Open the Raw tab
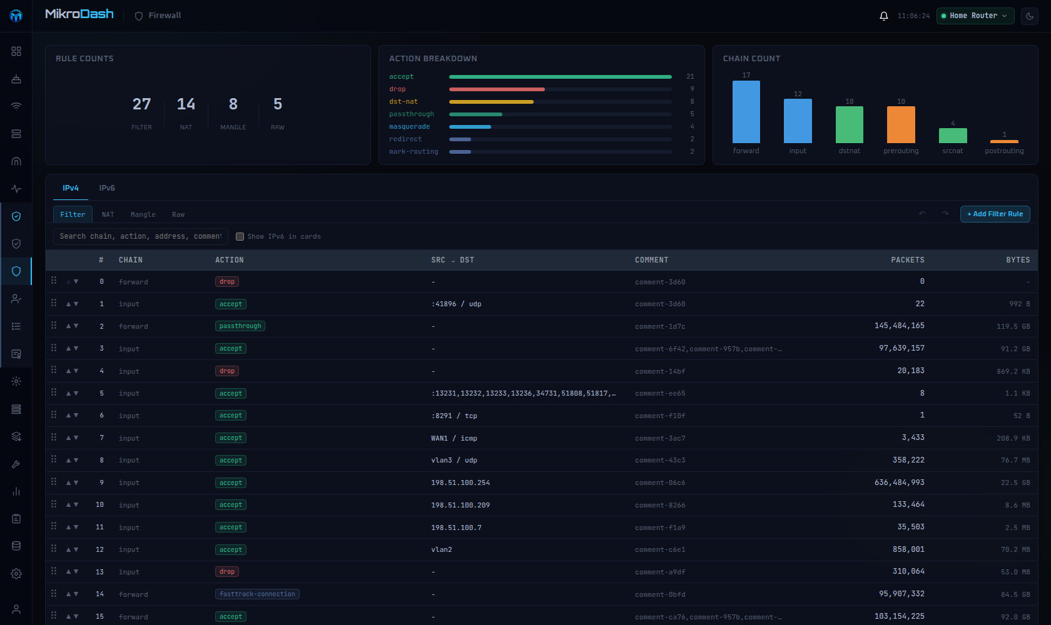 pos(178,214)
